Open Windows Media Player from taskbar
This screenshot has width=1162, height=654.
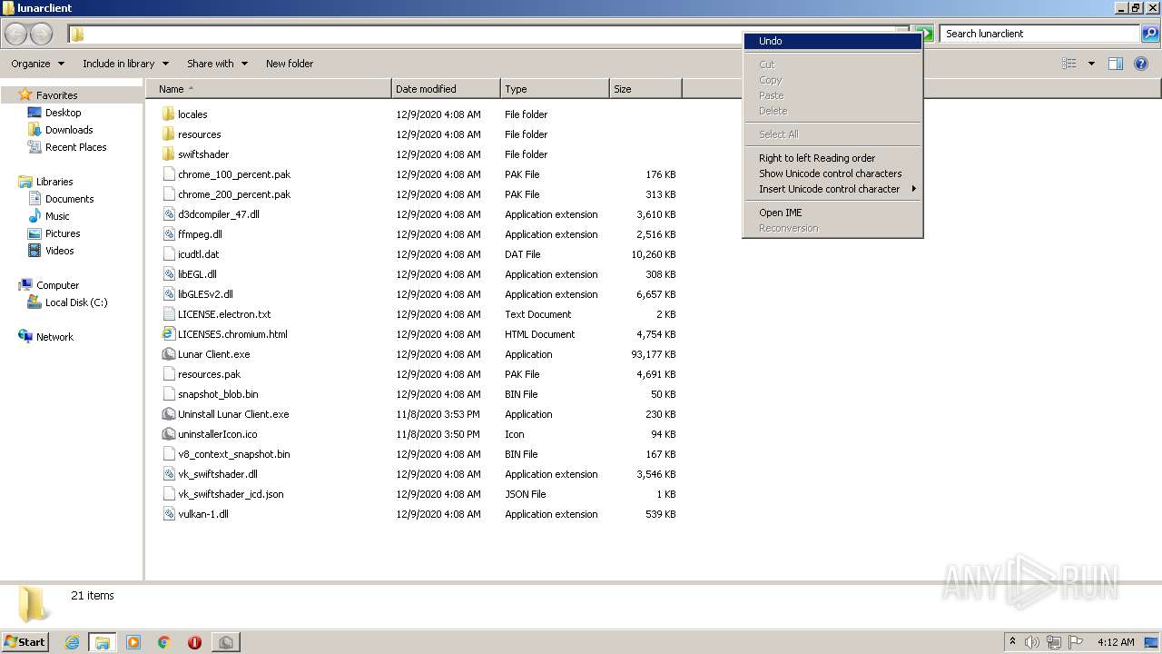click(133, 642)
